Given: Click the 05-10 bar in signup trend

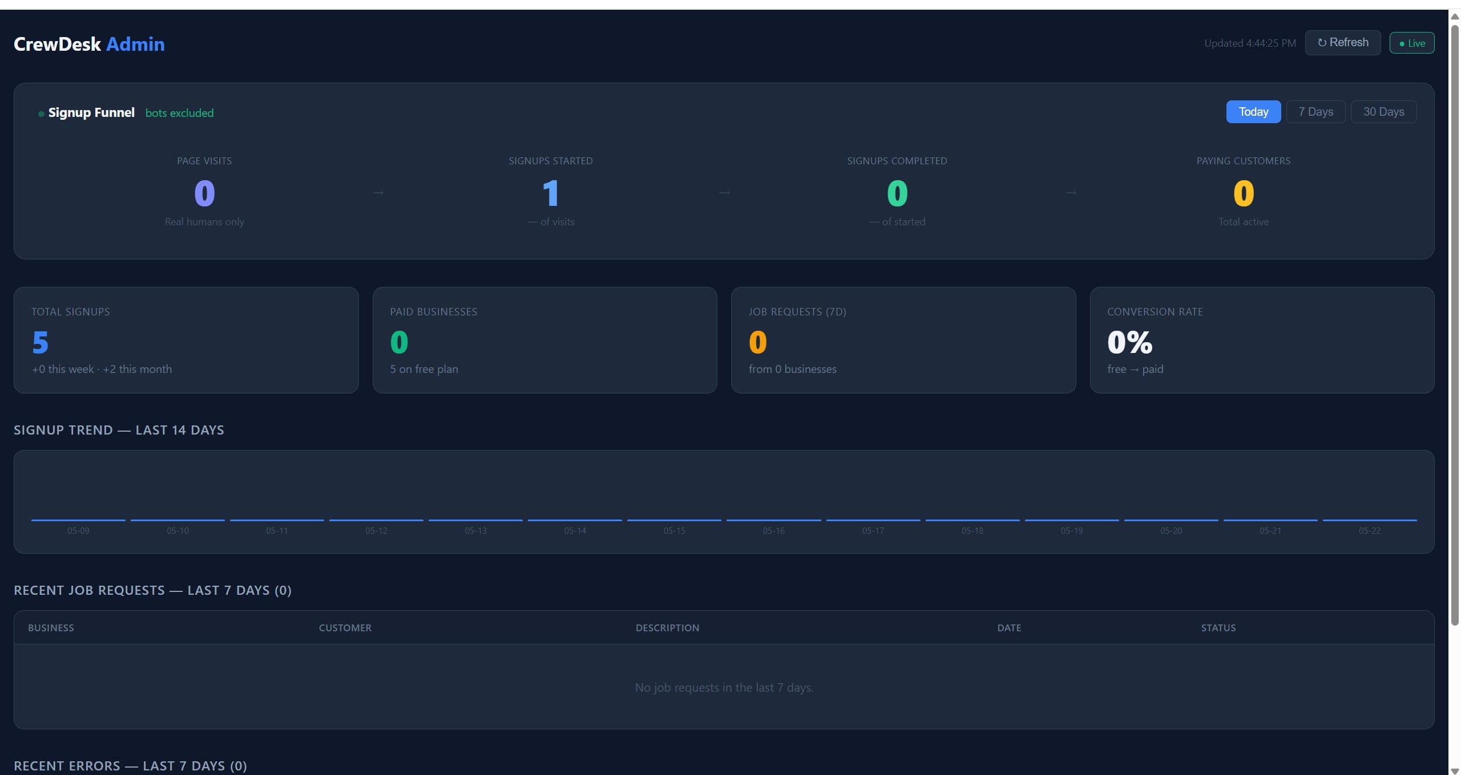Looking at the screenshot, I should point(177,520).
